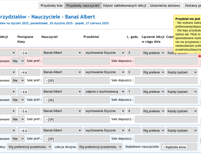
Task: Expand Lekcja skrajna preference dropdown
Action: (100, 147)
